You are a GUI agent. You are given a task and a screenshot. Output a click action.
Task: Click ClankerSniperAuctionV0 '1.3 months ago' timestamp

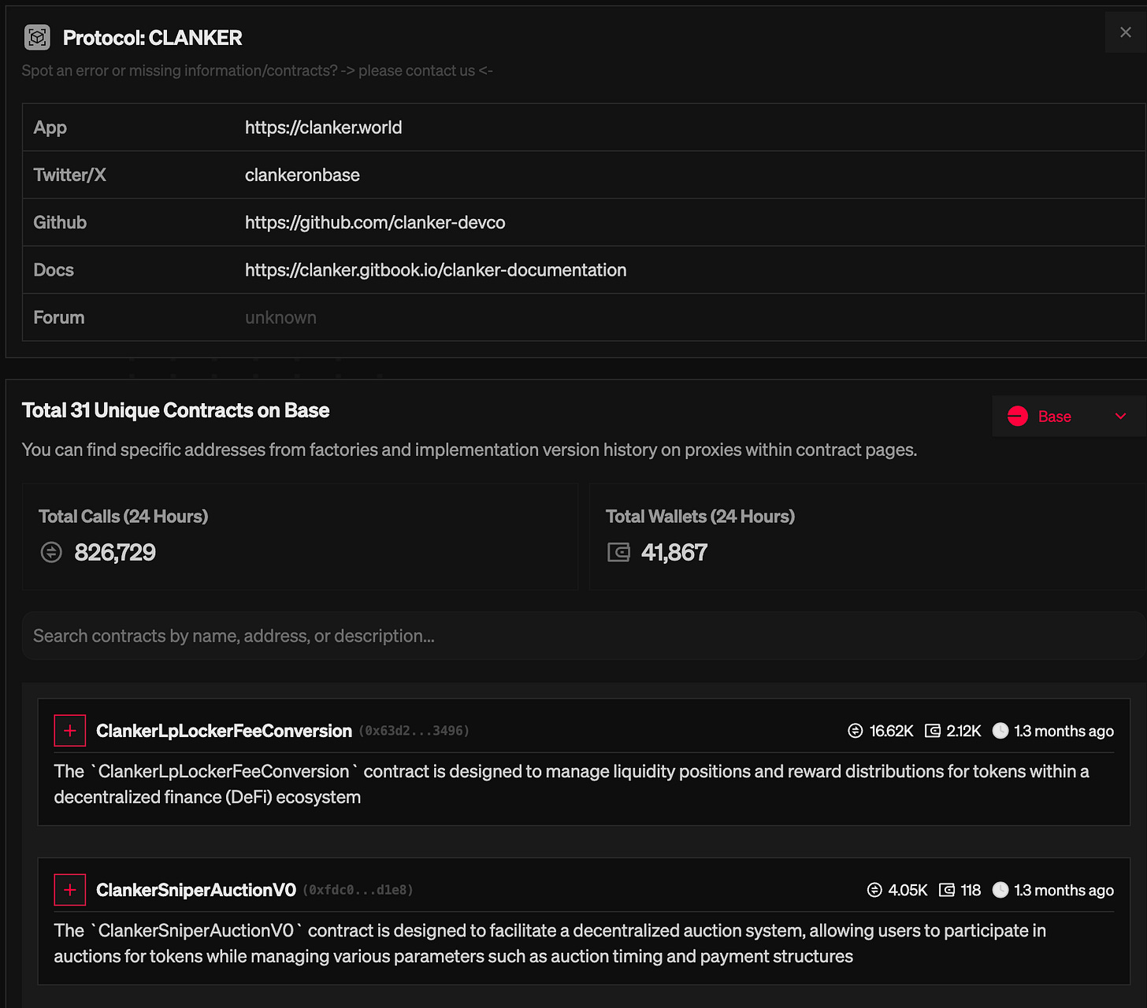(1064, 890)
